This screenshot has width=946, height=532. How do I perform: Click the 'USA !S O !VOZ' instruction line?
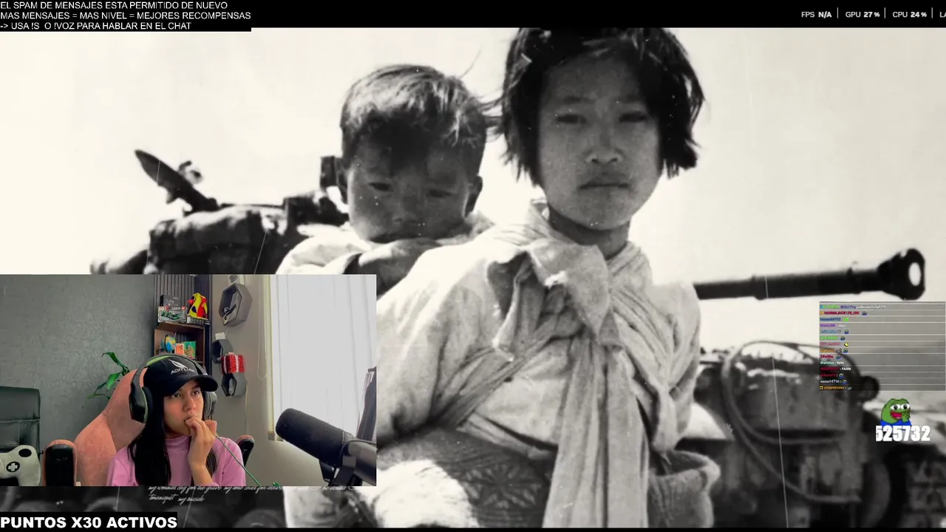click(x=96, y=26)
